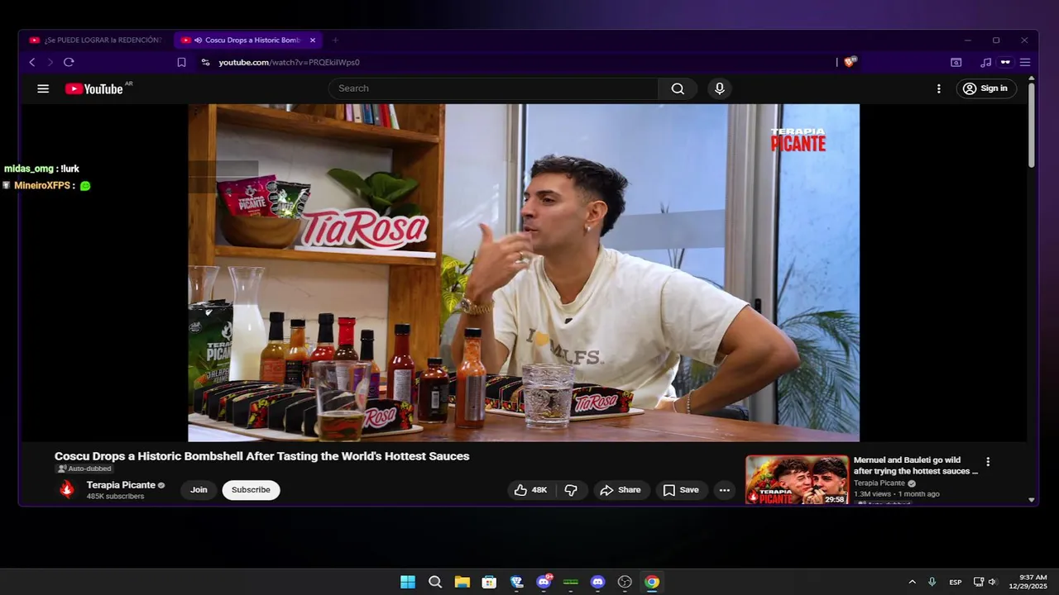Open YouTube settings three-dot menu beside Sign in
This screenshot has height=595, width=1059.
pyautogui.click(x=938, y=88)
